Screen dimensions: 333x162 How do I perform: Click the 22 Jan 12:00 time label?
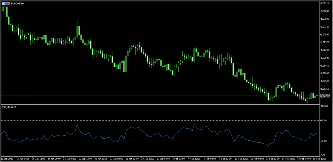[86, 159]
